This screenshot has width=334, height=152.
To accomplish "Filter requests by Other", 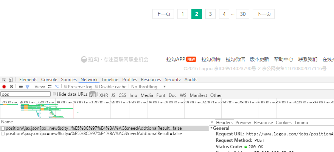I will pyautogui.click(x=216, y=95).
